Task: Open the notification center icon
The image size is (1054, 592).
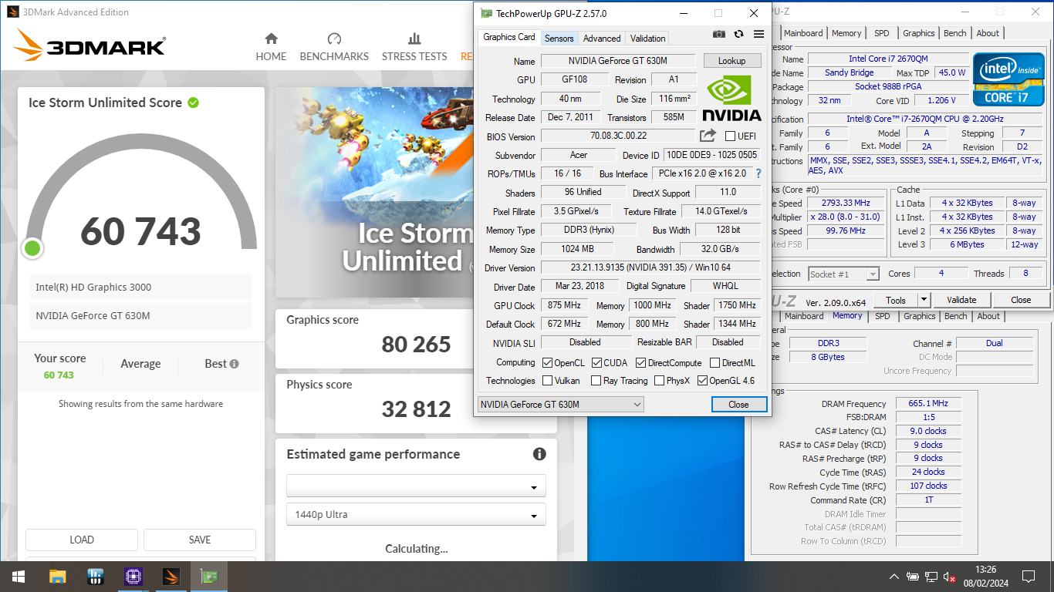Action: tap(1029, 577)
